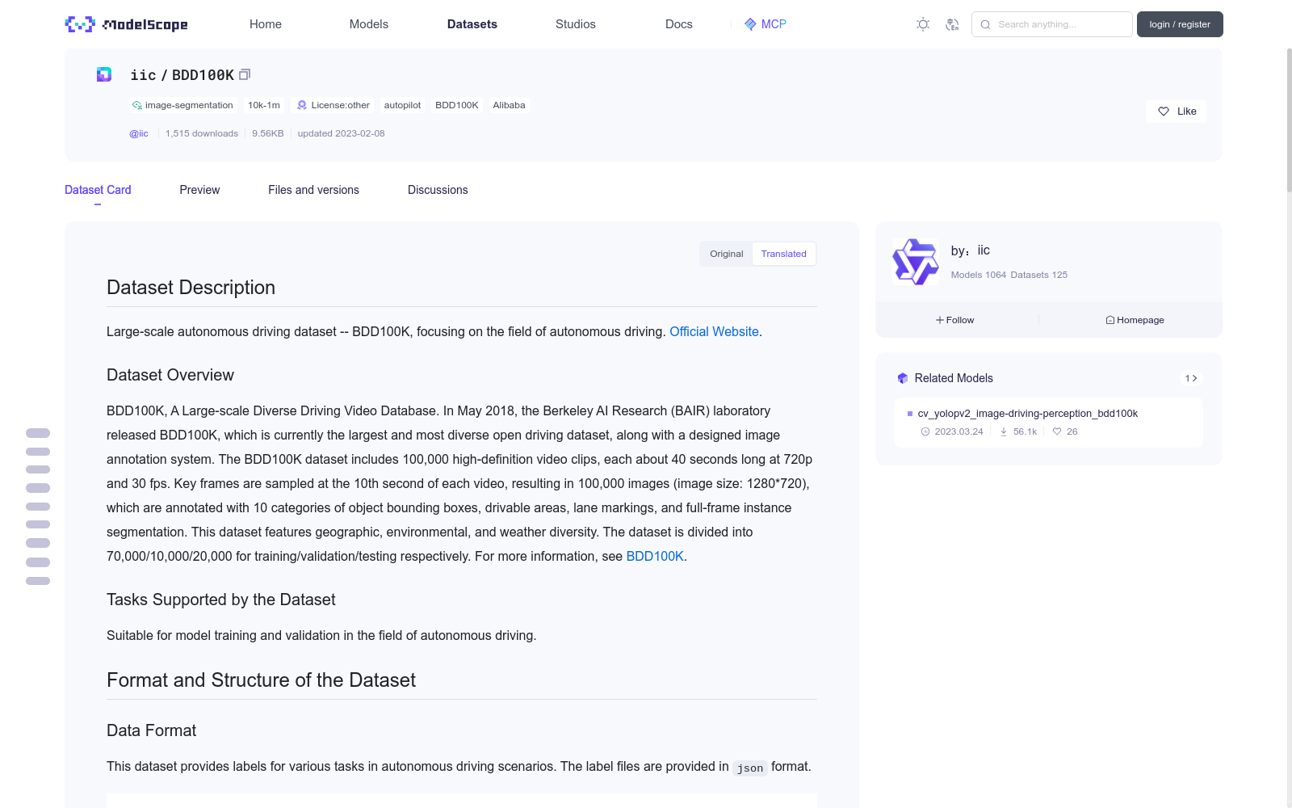
Task: Open the Official Website link
Action: tap(714, 331)
